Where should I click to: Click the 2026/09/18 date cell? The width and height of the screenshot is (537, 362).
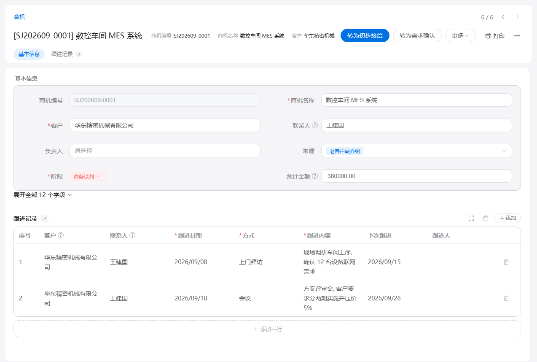[x=191, y=298]
